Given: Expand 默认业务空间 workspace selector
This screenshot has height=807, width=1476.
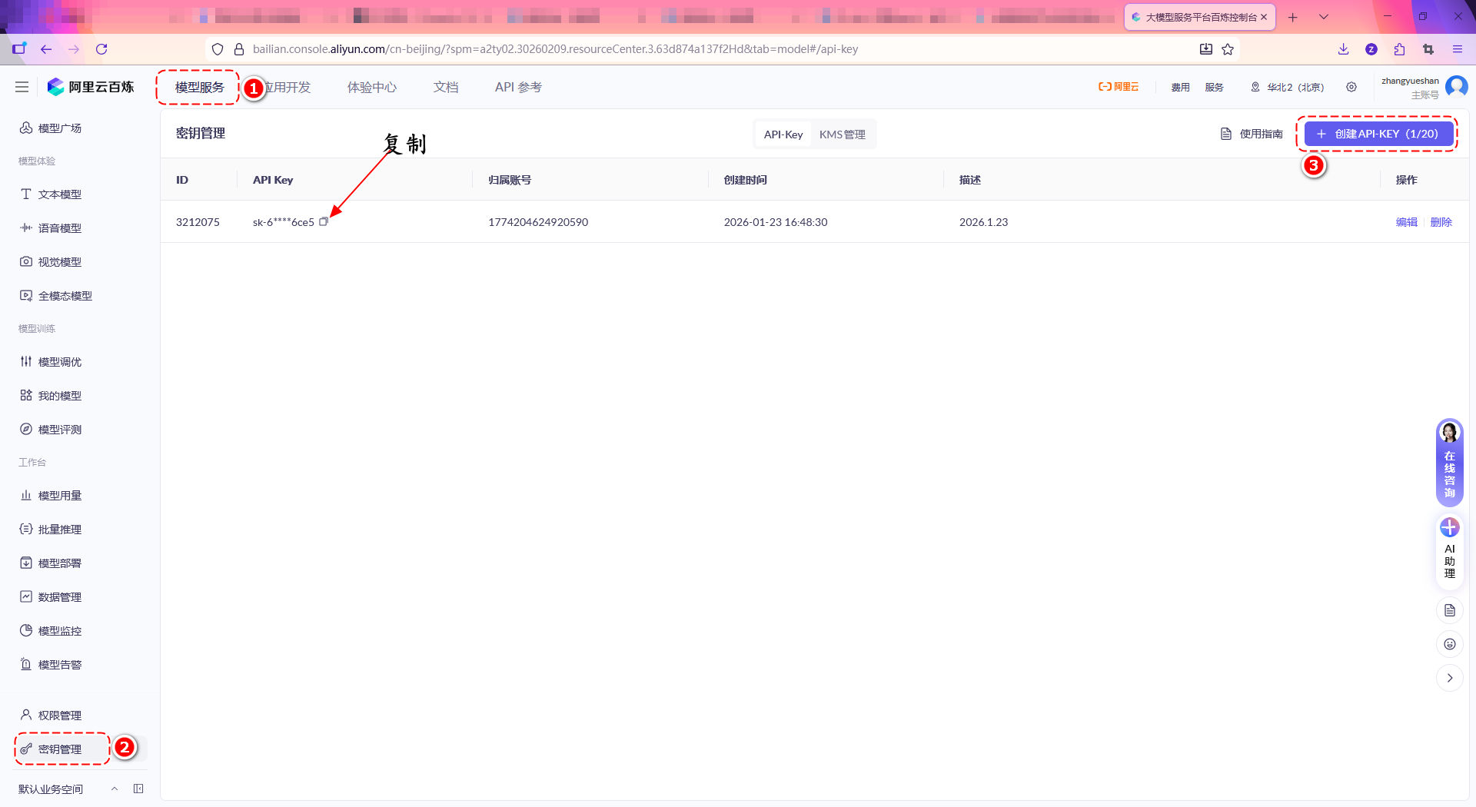Looking at the screenshot, I should click(x=68, y=789).
